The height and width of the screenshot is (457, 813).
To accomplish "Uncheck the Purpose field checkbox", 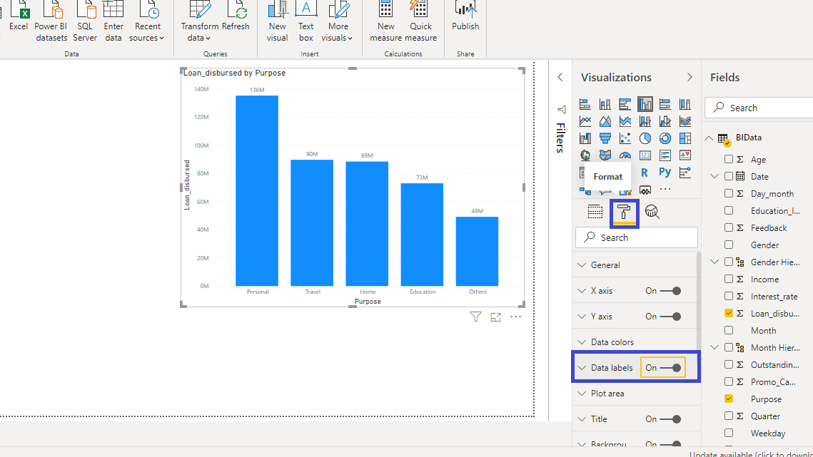I will [729, 399].
